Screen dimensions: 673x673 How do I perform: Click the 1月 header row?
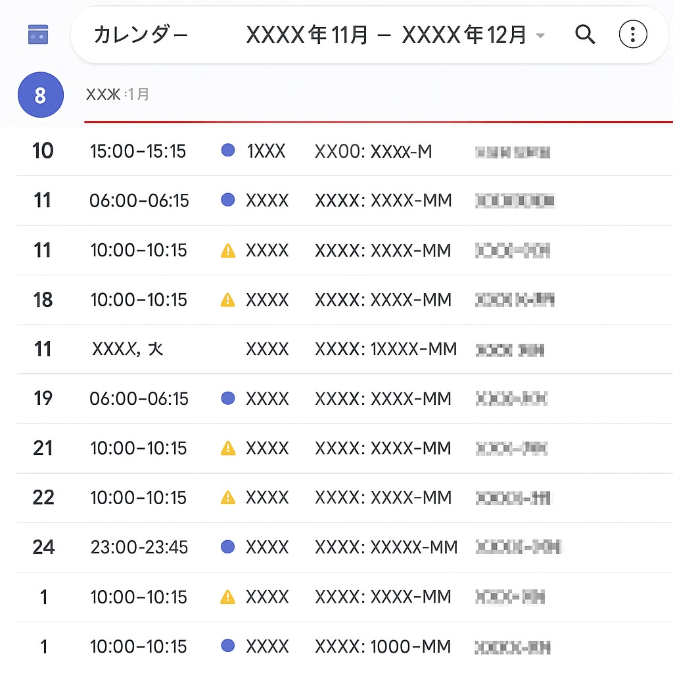click(x=117, y=95)
